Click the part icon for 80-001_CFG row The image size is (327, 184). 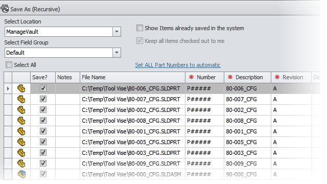[21, 131]
